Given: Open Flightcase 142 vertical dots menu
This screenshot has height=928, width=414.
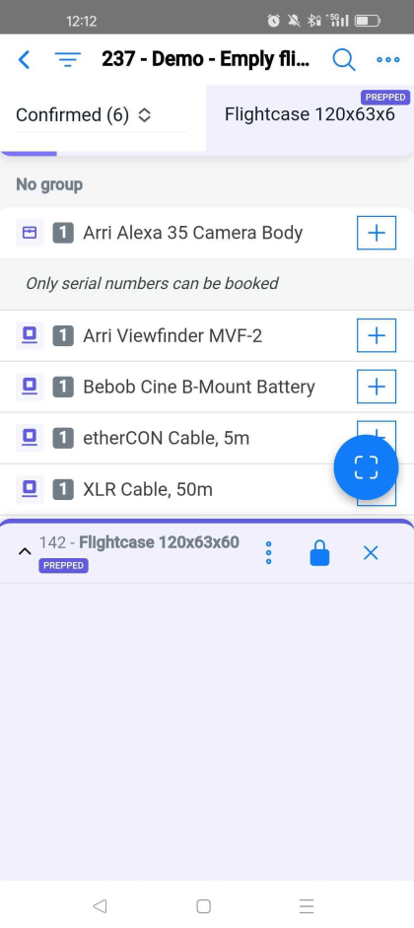Looking at the screenshot, I should pyautogui.click(x=268, y=553).
